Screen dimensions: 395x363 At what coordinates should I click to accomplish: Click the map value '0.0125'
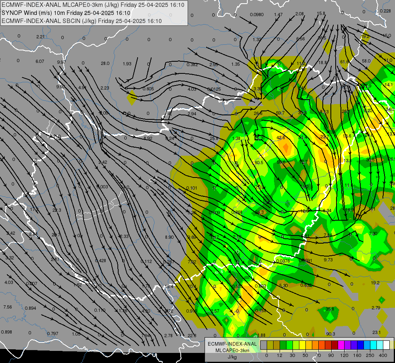tap(214, 89)
